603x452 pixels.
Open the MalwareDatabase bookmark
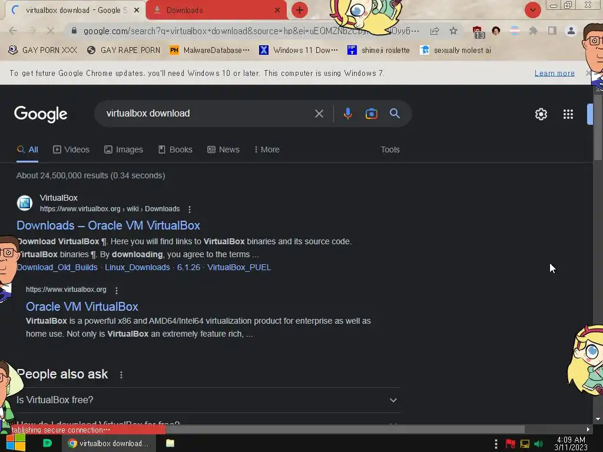[x=210, y=51]
